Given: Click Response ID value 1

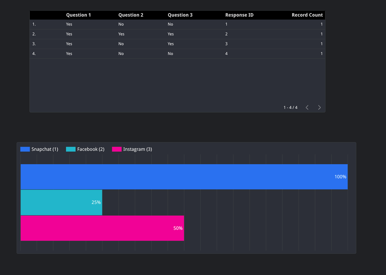Looking at the screenshot, I should pos(226,24).
